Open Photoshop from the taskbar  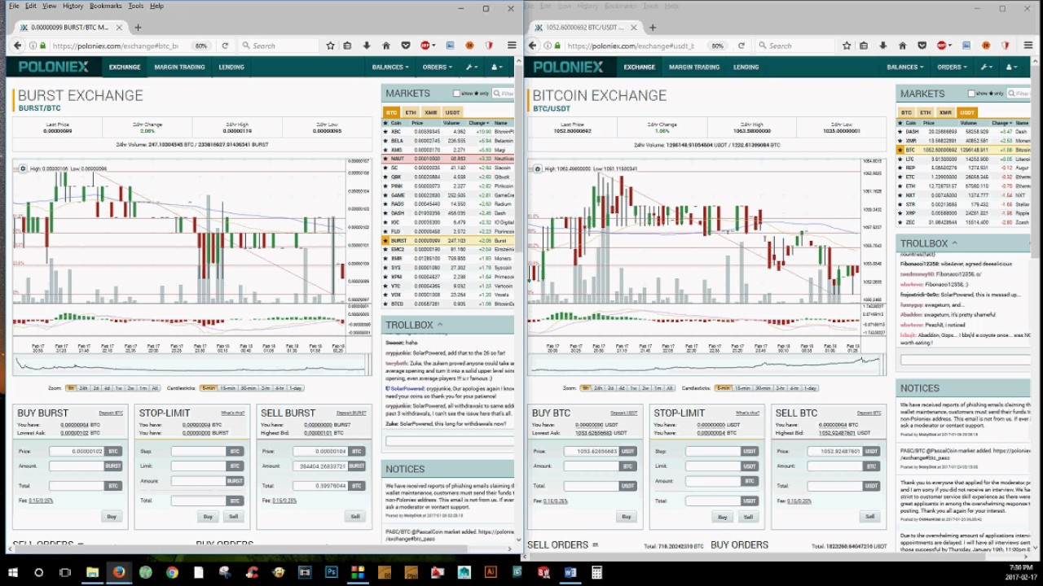pyautogui.click(x=331, y=572)
